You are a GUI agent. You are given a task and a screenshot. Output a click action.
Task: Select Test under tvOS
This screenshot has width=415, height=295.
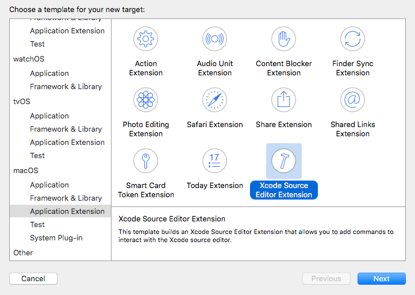click(x=37, y=155)
